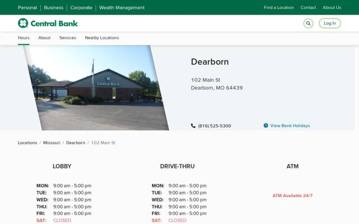Switch to the Services tab
This screenshot has width=359, height=224.
coord(67,38)
